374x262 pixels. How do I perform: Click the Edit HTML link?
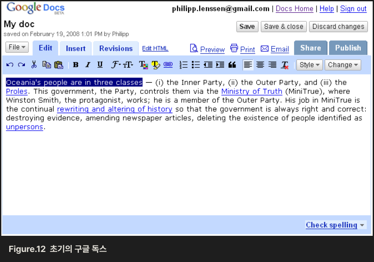(x=155, y=48)
